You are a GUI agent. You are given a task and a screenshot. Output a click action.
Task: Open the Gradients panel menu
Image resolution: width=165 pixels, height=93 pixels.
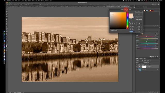159,7
